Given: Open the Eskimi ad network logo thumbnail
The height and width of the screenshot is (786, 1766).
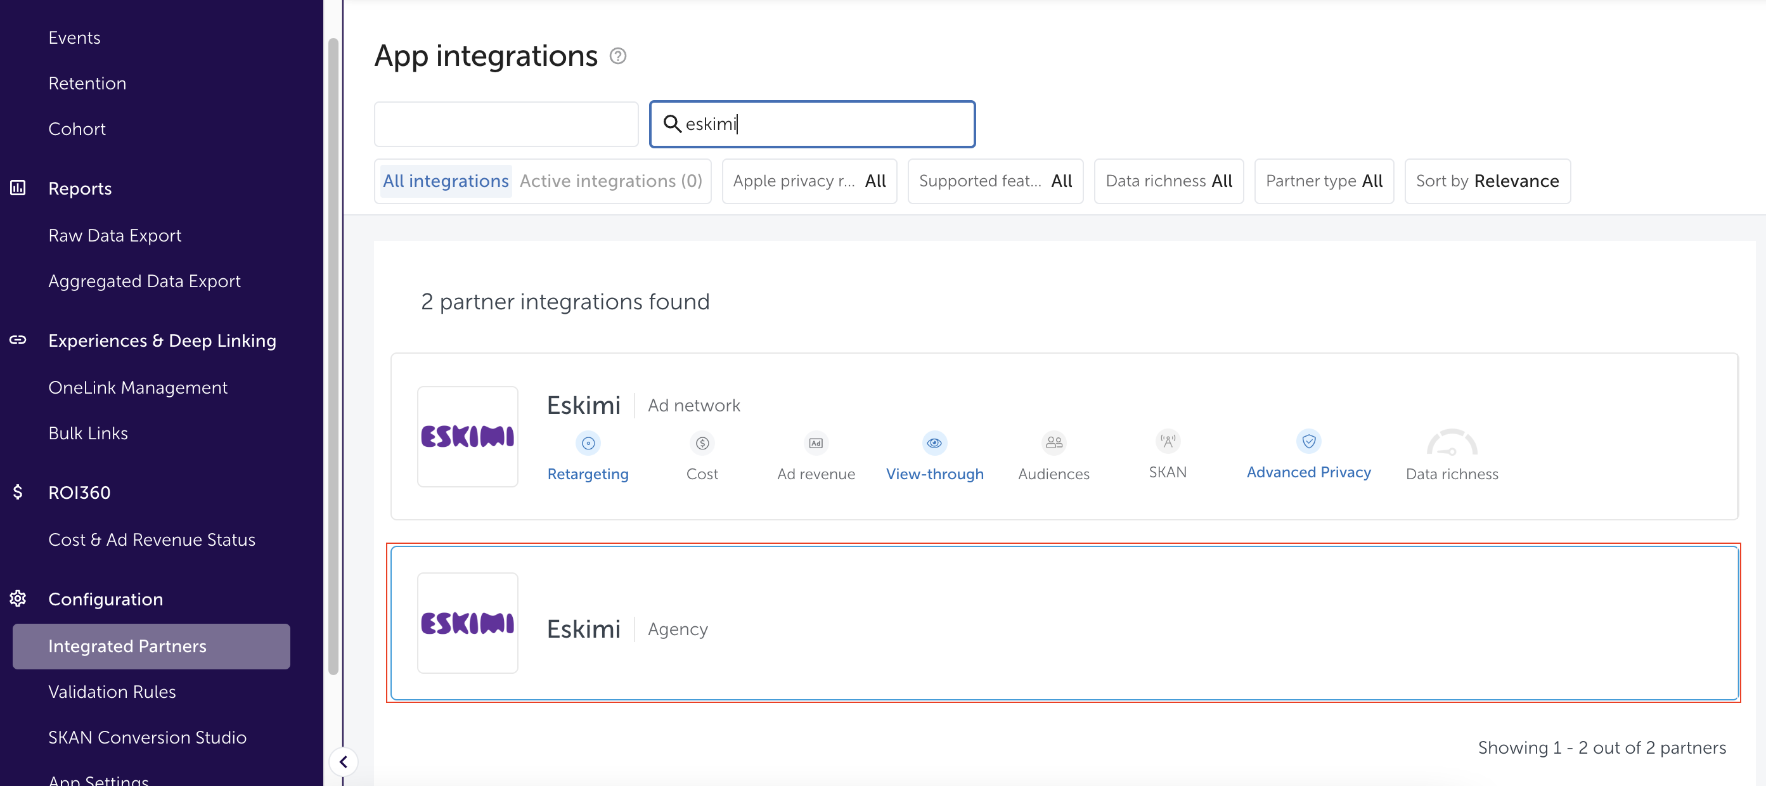Looking at the screenshot, I should [468, 437].
